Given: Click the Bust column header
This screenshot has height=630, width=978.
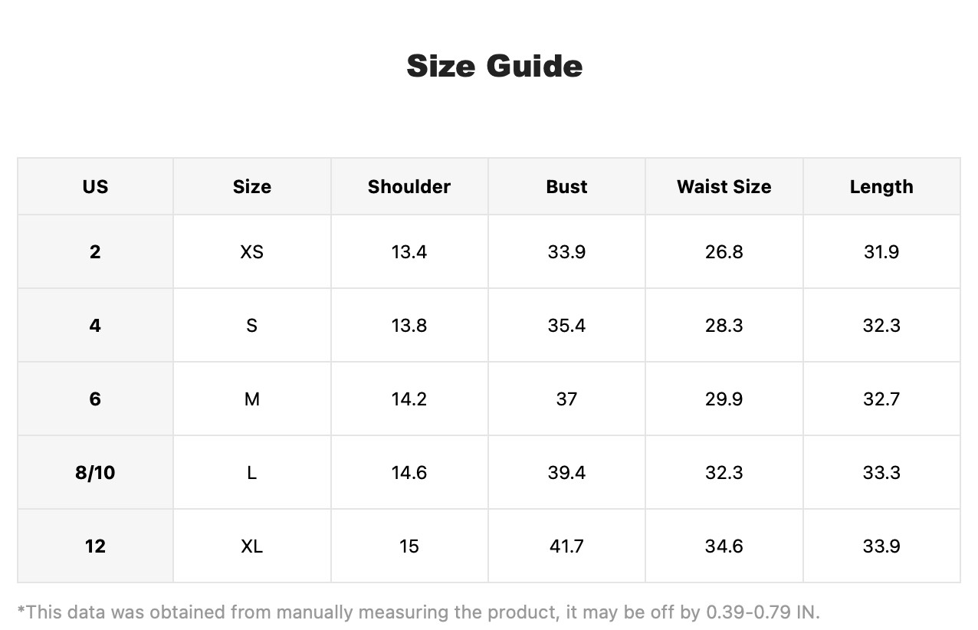Looking at the screenshot, I should 566,186.
